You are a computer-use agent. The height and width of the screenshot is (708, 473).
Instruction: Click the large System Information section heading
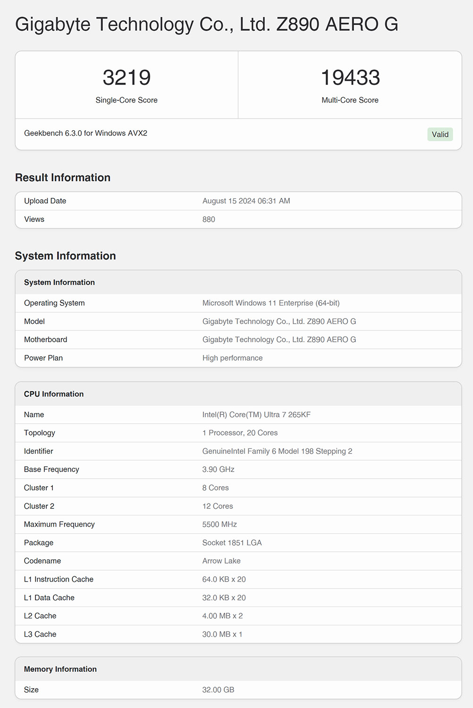[x=65, y=256]
